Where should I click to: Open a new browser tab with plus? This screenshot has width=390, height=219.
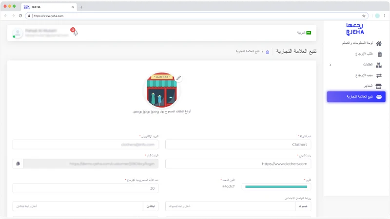tap(81, 7)
